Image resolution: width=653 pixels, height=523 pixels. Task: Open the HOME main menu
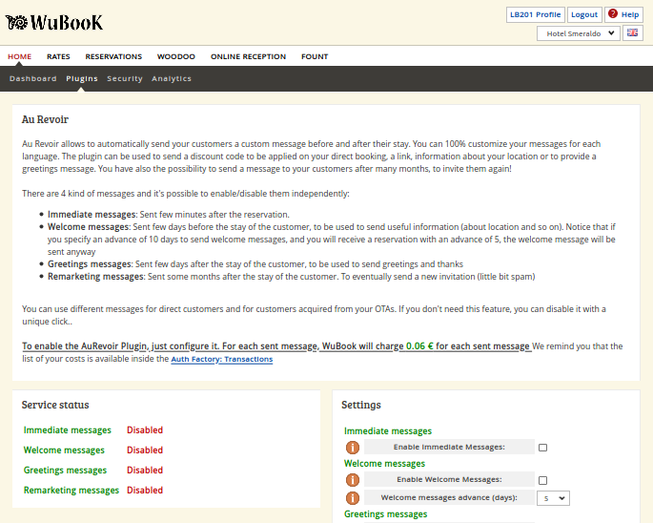point(20,56)
